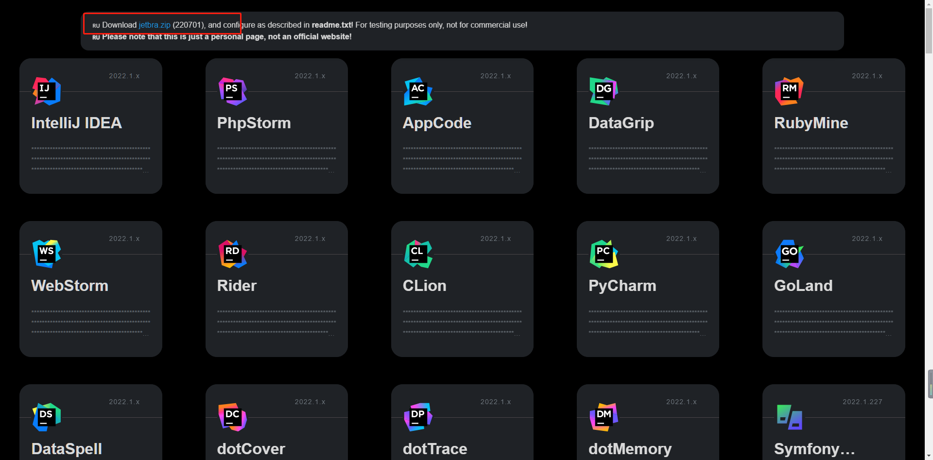Click the IntelliJ IDEA card title
This screenshot has height=460, width=933.
76,123
